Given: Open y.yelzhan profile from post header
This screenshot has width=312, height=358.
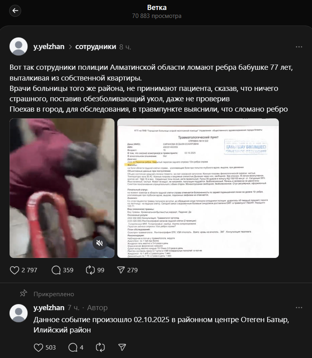Looking at the screenshot, I should click(x=49, y=47).
